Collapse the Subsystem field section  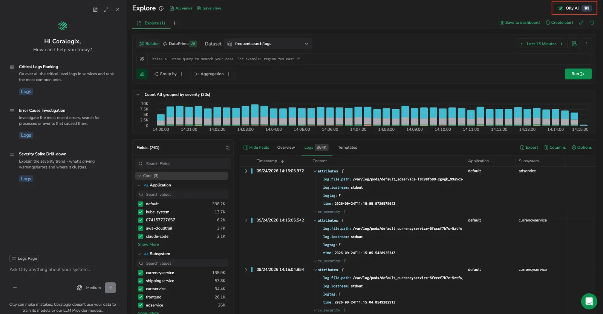point(139,254)
